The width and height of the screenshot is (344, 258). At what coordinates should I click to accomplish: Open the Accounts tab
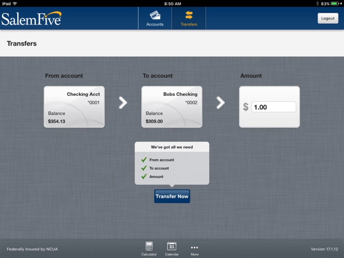point(155,18)
